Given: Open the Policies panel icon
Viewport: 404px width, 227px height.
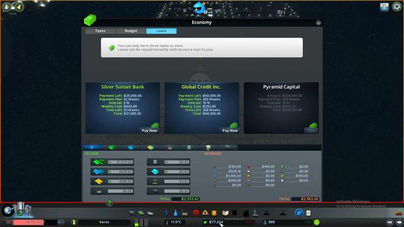Looking at the screenshot, I should tap(309, 213).
